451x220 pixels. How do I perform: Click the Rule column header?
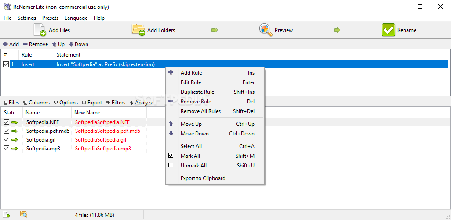tap(36, 54)
